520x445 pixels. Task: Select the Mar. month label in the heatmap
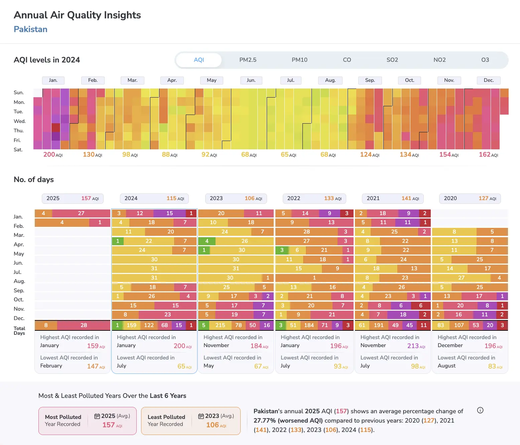[133, 80]
